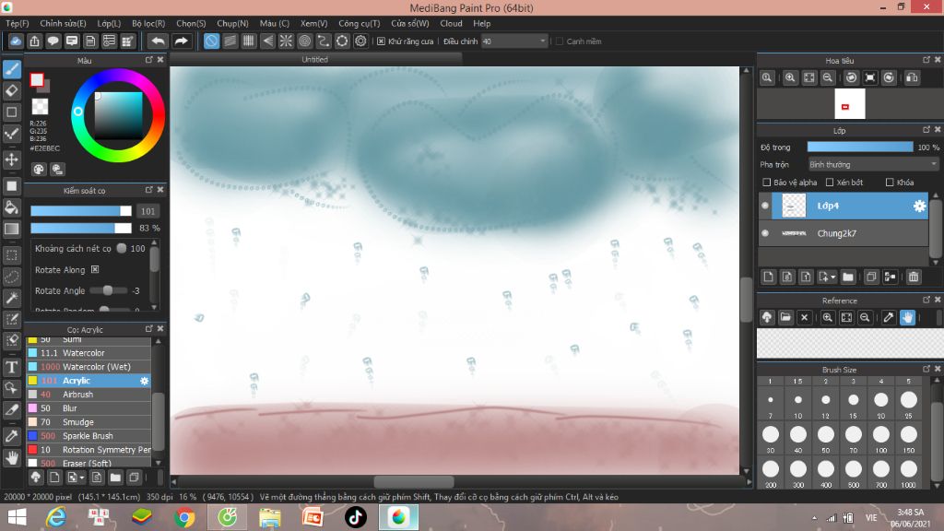
Task: Hide the Chung2k7 layer visibility
Action: pos(765,233)
